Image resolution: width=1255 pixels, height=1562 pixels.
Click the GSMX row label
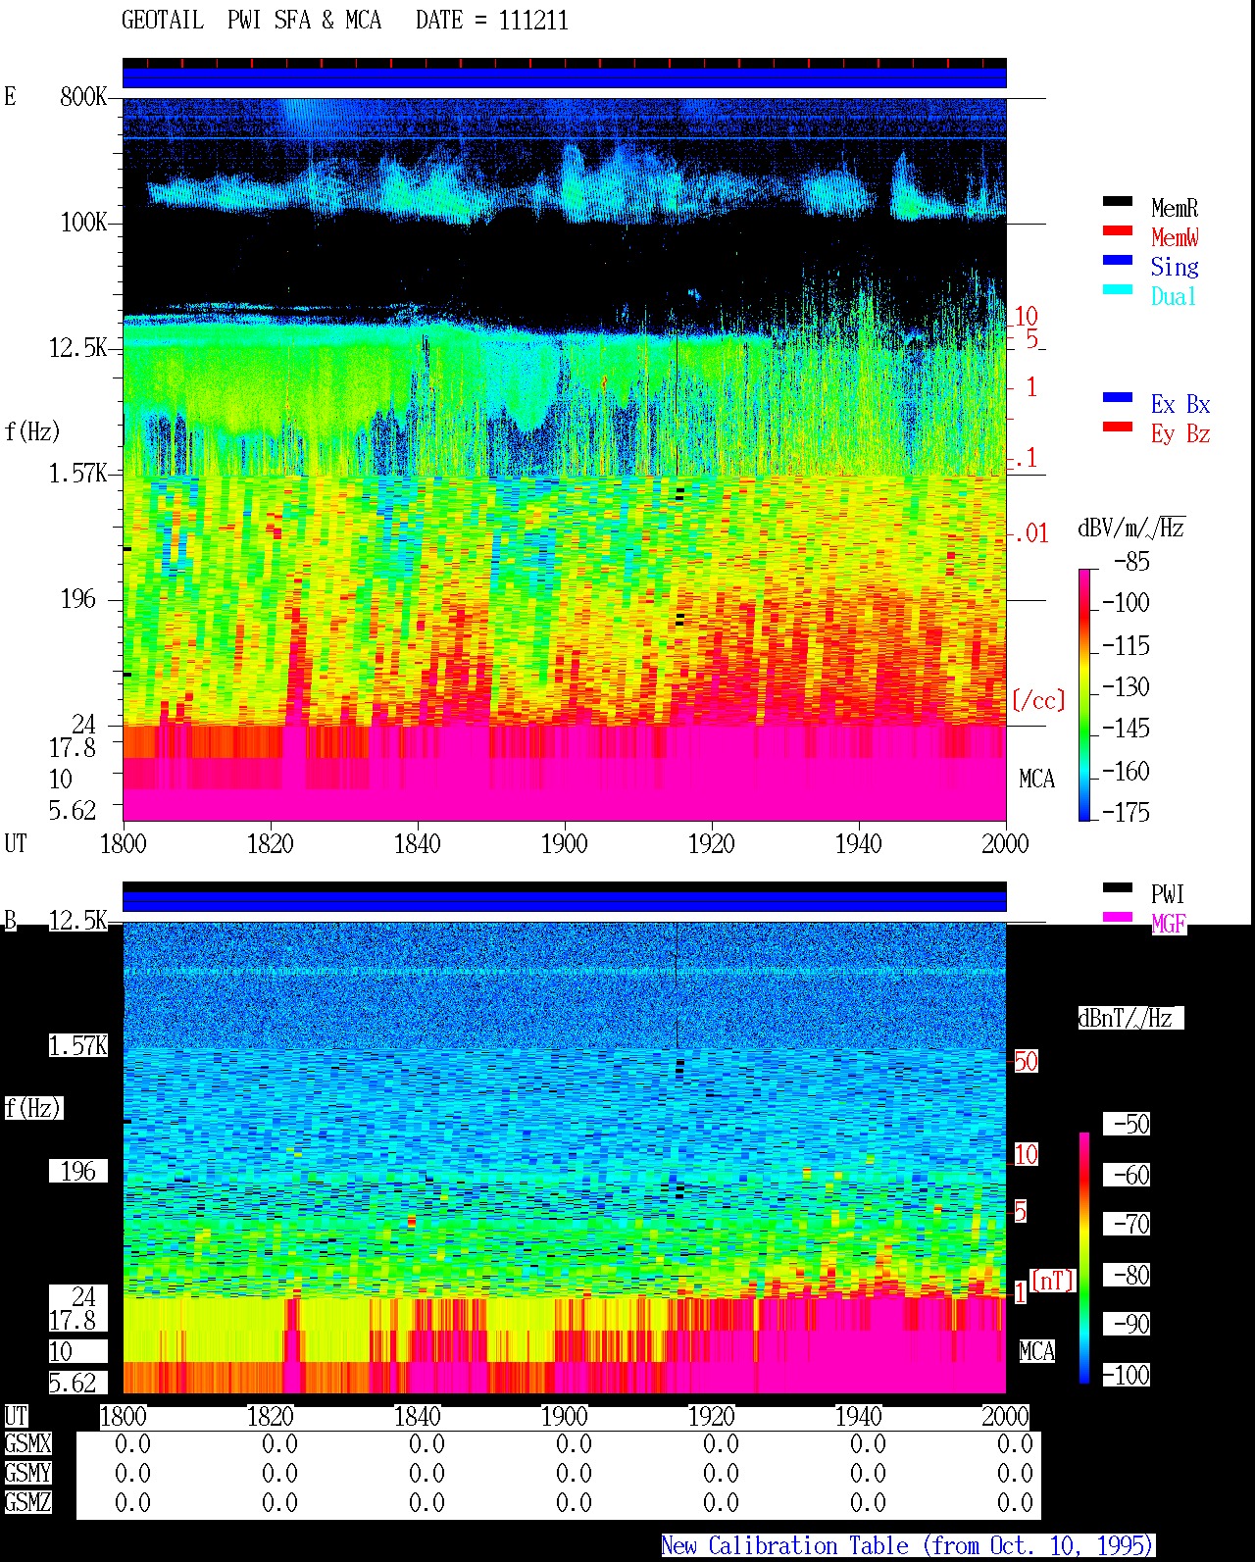[27, 1444]
